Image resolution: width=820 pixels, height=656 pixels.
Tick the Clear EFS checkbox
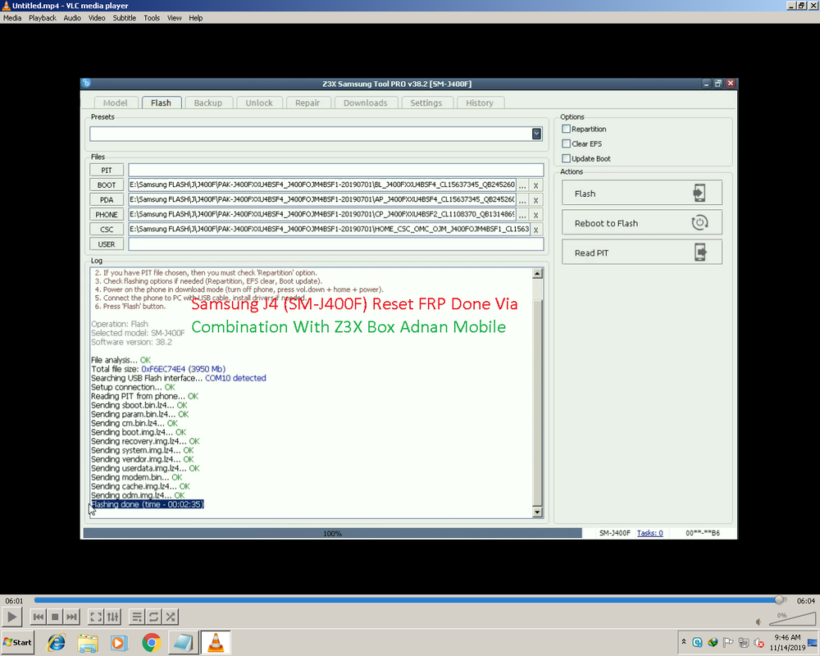[566, 143]
